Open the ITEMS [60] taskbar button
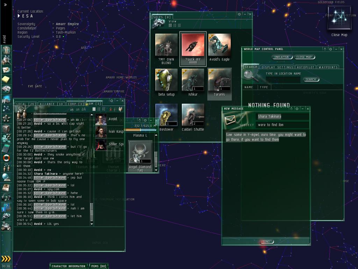 point(99,266)
